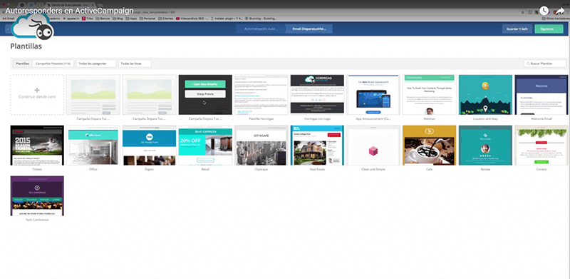Select the App Announcement template thumbnail
The width and height of the screenshot is (570, 279).
tap(373, 95)
